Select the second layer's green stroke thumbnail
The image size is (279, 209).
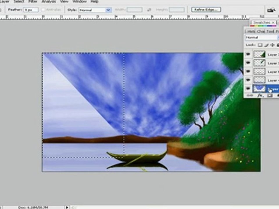[259, 63]
